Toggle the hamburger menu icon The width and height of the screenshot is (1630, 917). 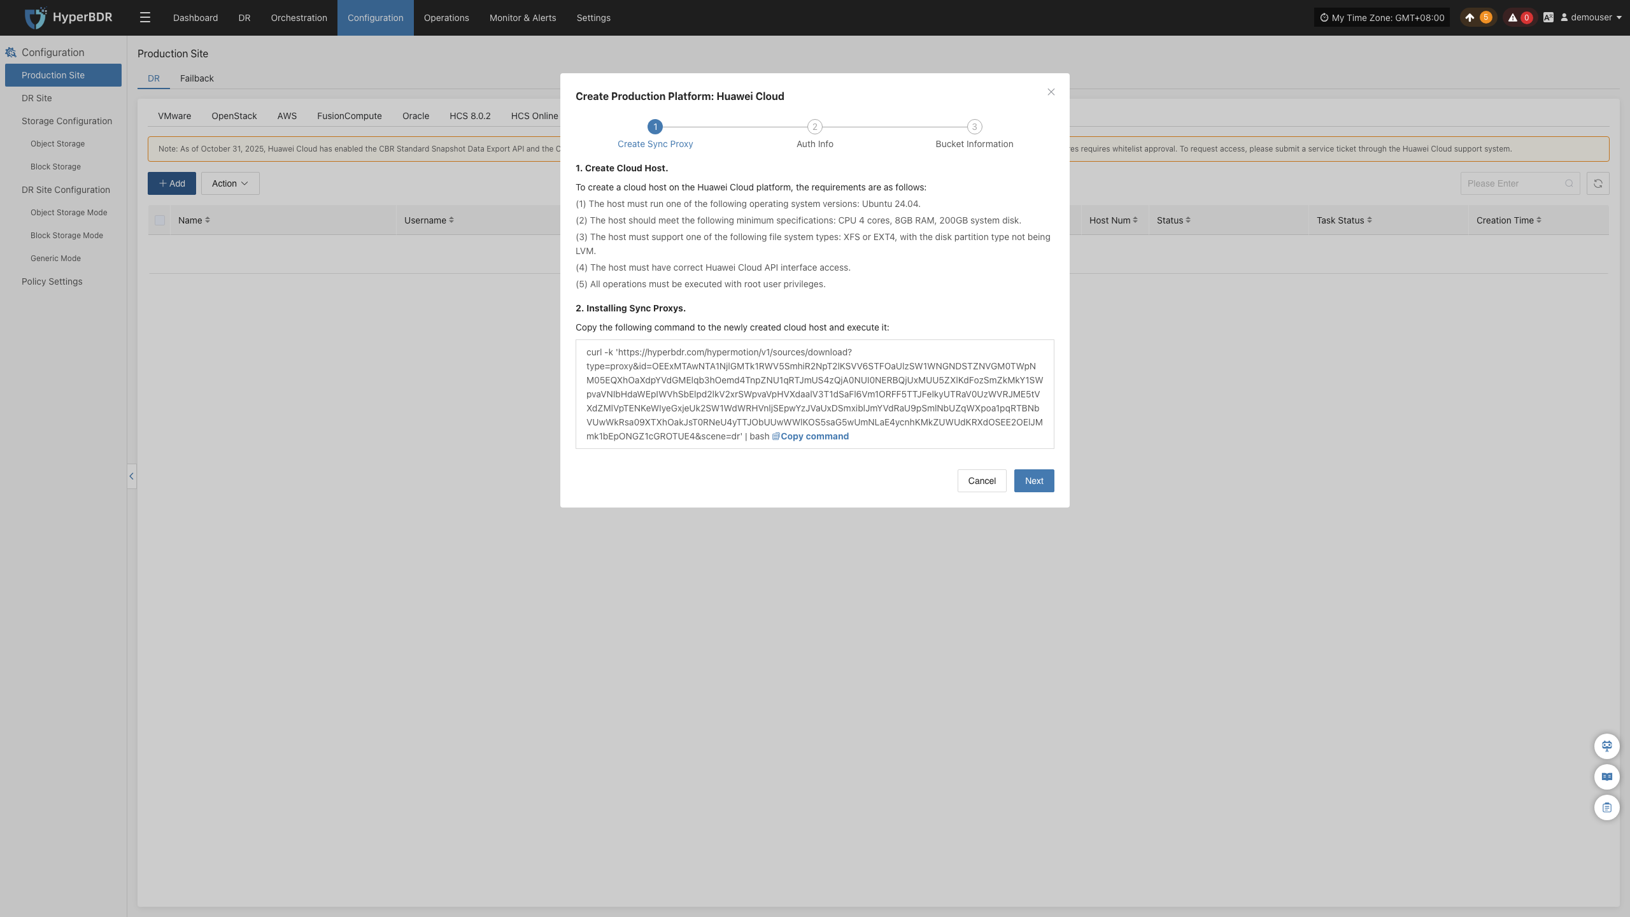[145, 18]
